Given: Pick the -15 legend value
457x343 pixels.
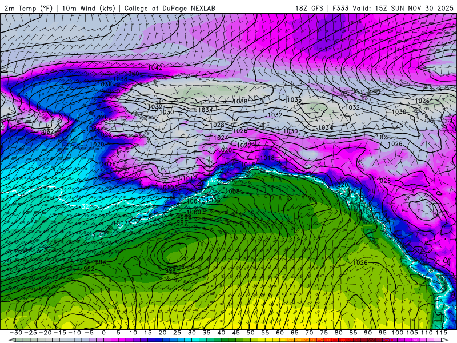Looking at the screenshot, I should pos(60,333).
